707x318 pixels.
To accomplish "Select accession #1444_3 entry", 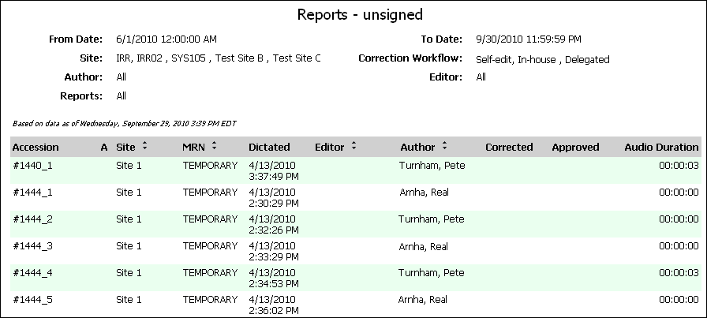I will pos(32,246).
